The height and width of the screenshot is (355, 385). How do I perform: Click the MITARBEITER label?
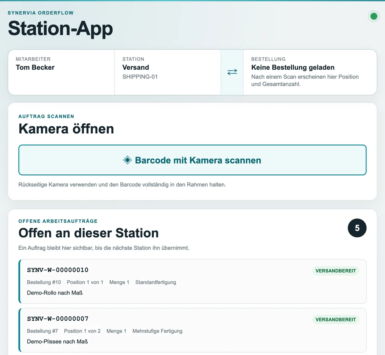click(33, 59)
